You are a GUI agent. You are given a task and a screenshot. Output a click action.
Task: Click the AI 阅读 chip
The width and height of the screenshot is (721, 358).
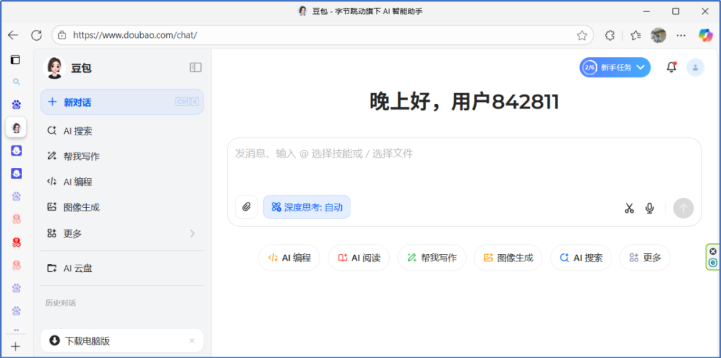click(358, 257)
